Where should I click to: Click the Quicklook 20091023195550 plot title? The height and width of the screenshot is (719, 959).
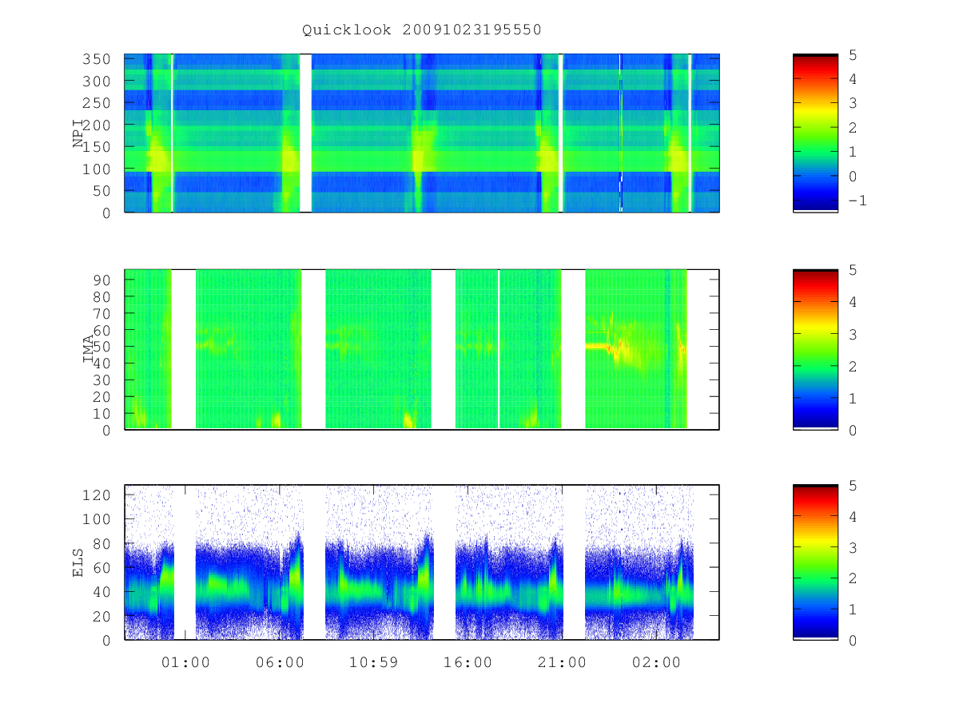[x=422, y=30]
